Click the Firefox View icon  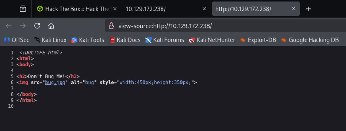point(23,9)
